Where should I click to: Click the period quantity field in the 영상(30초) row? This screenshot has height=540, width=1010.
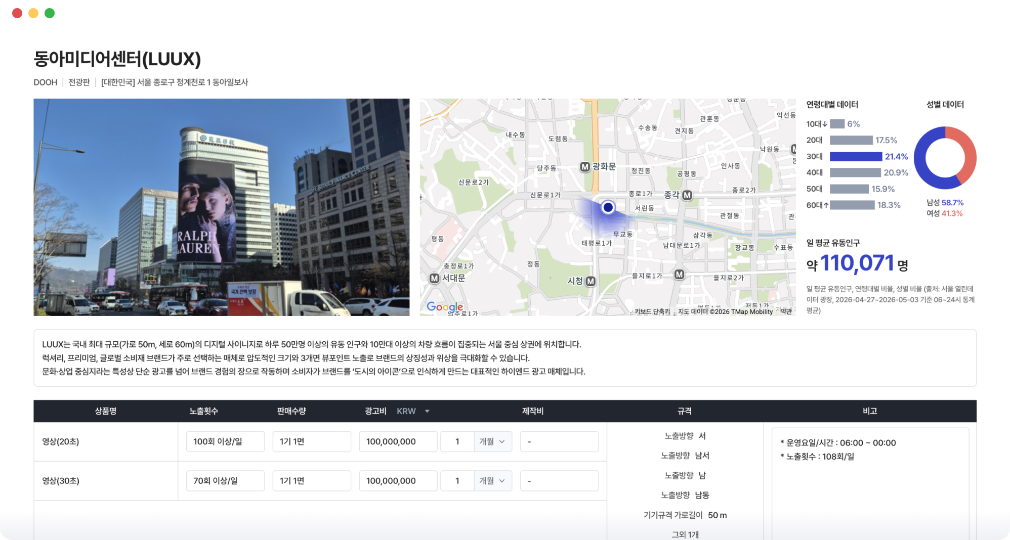pyautogui.click(x=457, y=481)
